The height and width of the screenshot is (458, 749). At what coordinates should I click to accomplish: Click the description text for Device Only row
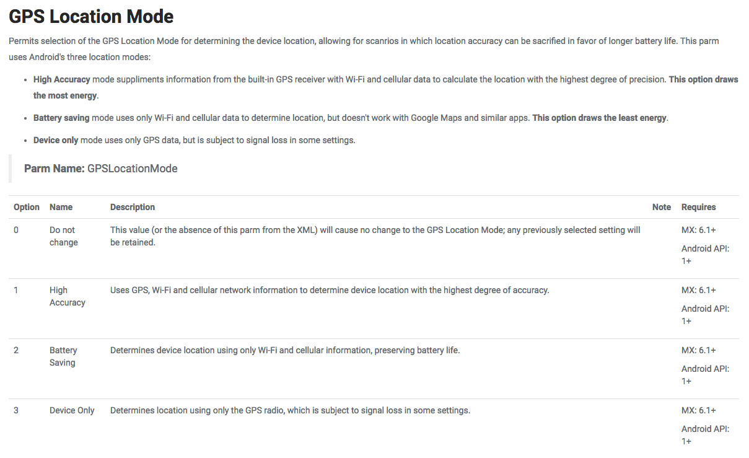(290, 410)
